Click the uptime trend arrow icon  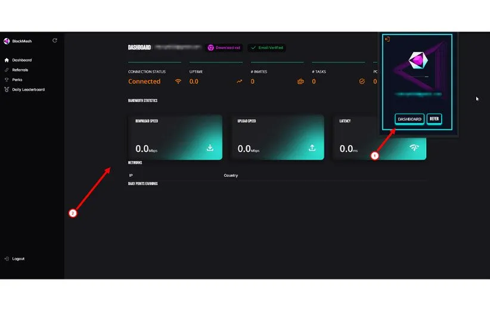pos(240,82)
